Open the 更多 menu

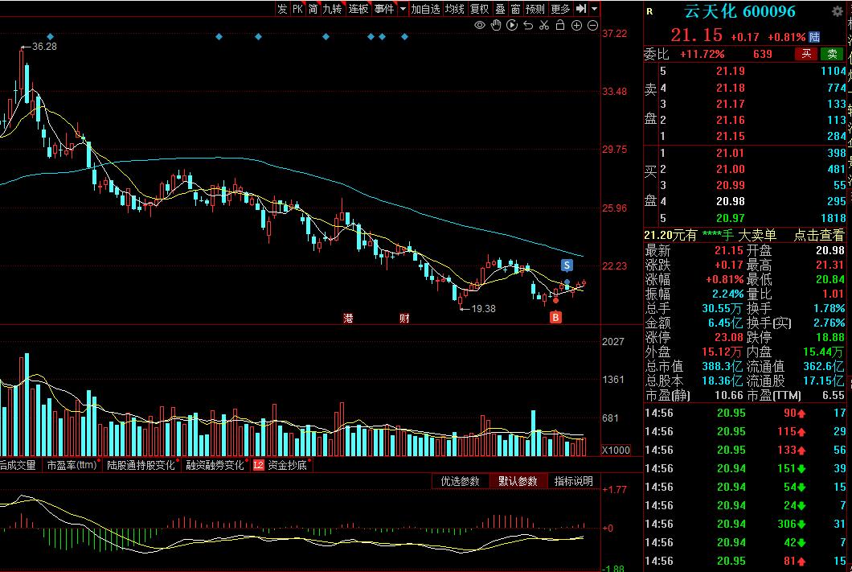[560, 9]
